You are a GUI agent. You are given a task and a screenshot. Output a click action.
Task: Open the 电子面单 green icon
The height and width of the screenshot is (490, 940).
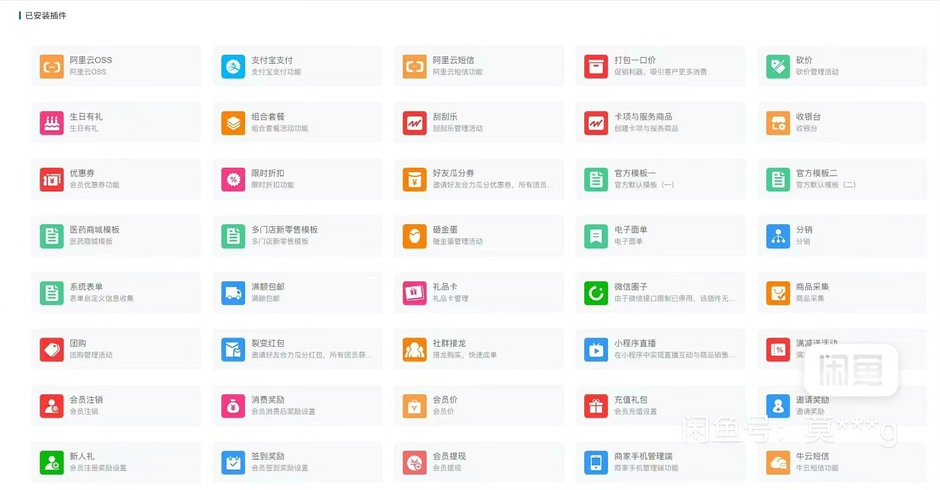tap(596, 236)
